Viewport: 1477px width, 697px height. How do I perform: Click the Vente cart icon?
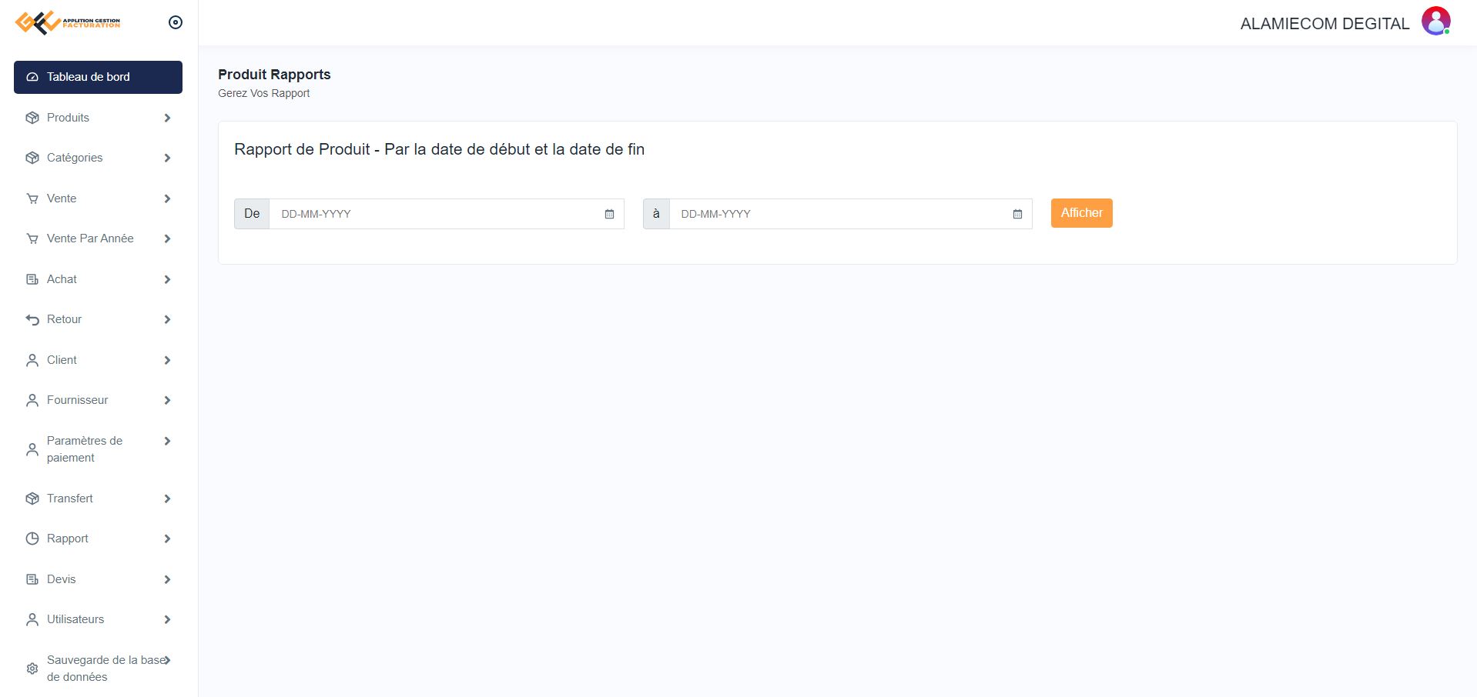32,198
